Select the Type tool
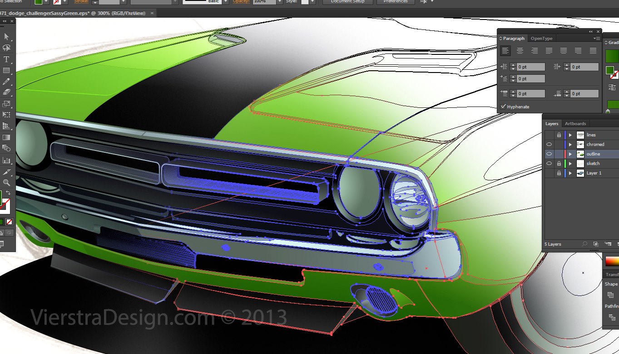This screenshot has height=354, width=619. (x=6, y=59)
